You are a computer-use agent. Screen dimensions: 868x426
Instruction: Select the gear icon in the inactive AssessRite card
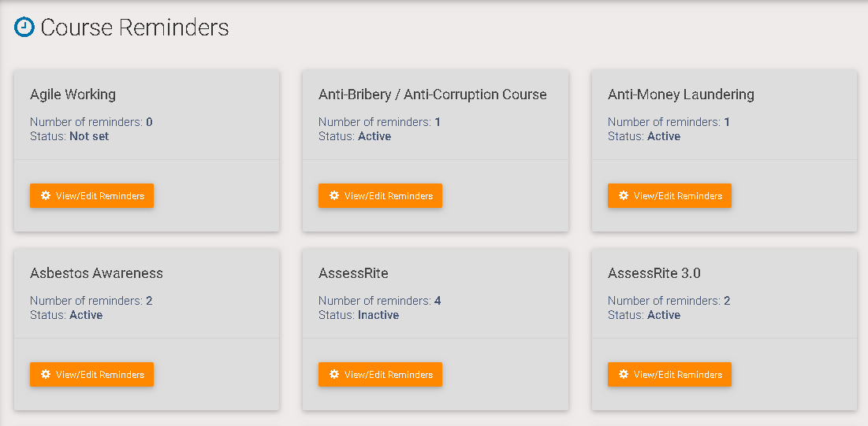click(334, 374)
